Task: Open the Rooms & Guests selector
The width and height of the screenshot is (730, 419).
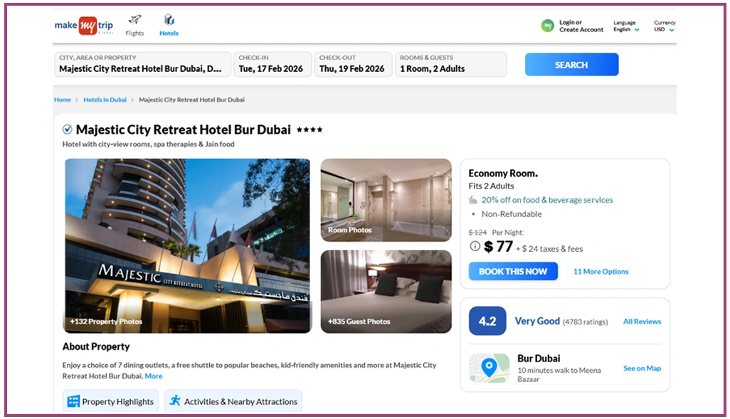Action: (x=450, y=64)
